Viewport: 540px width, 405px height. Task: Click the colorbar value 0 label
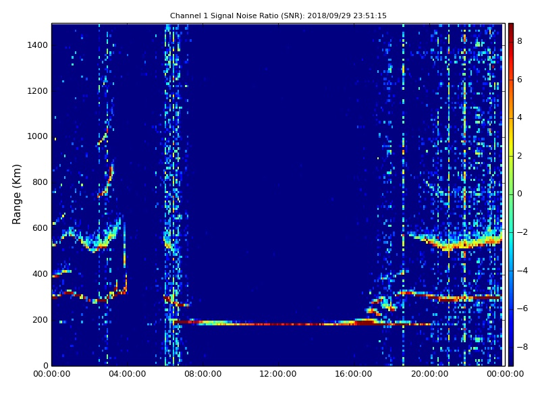pos(520,194)
